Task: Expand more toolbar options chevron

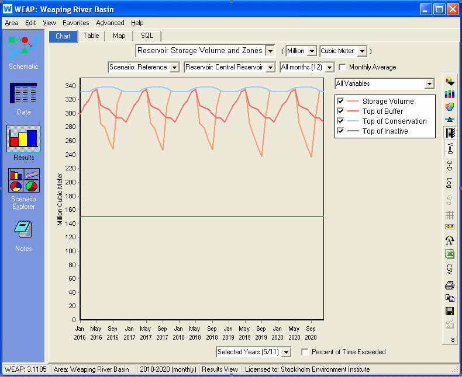Action: click(452, 340)
